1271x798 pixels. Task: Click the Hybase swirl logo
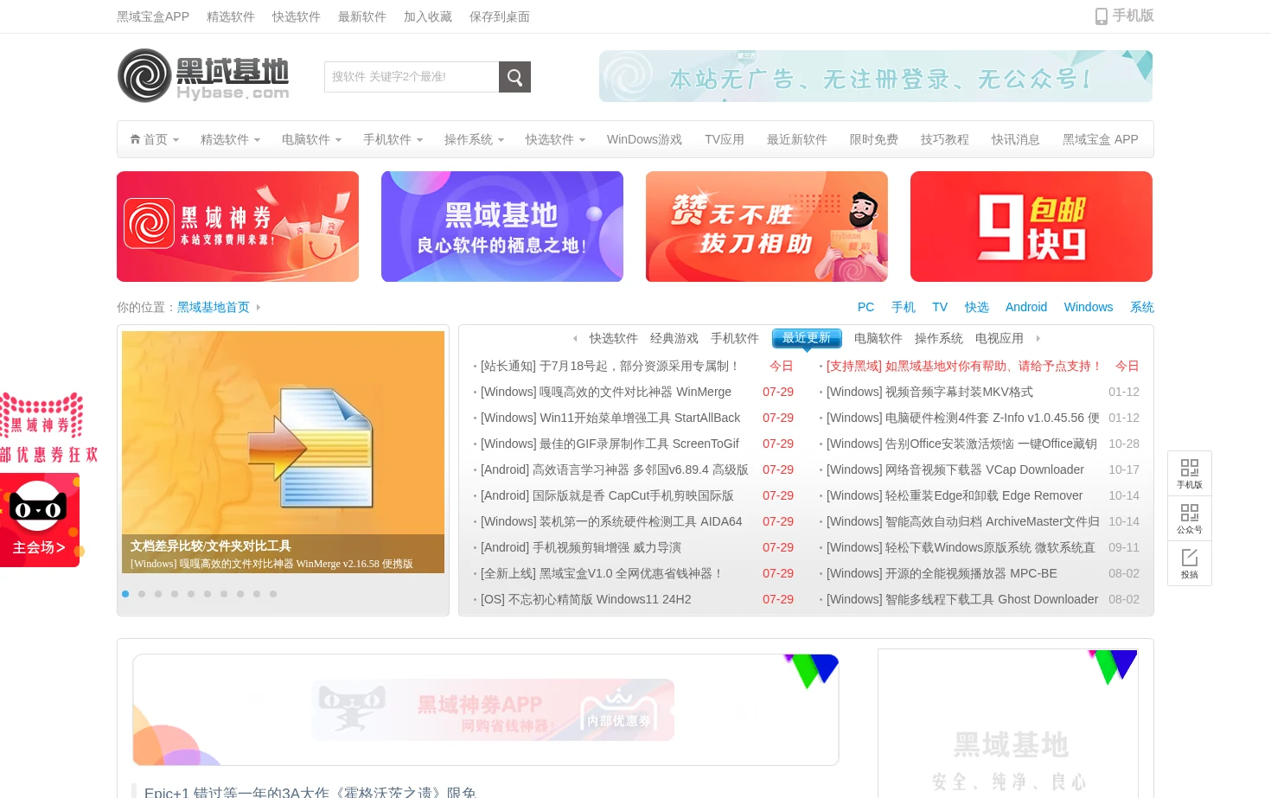145,75
